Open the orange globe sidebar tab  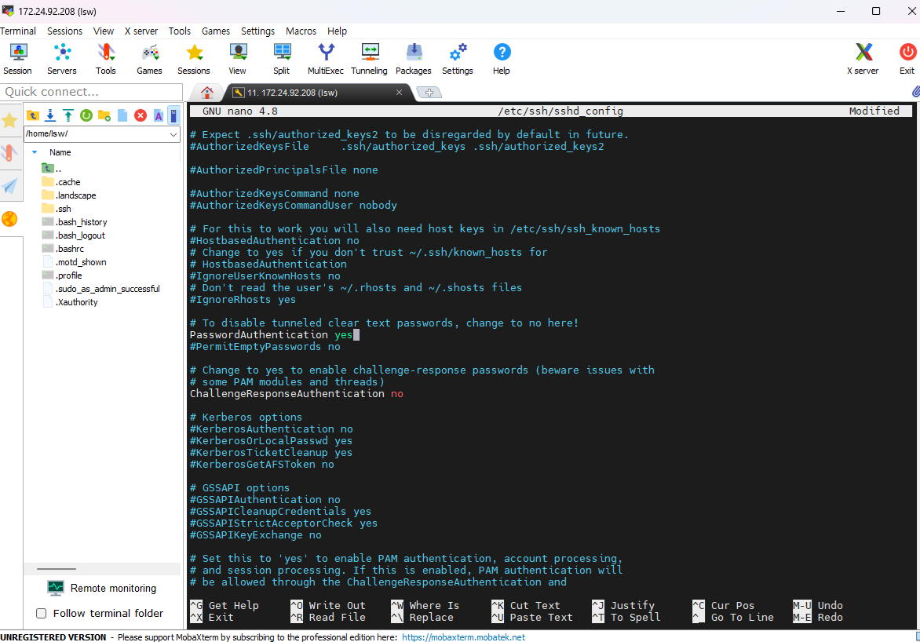tap(10, 219)
